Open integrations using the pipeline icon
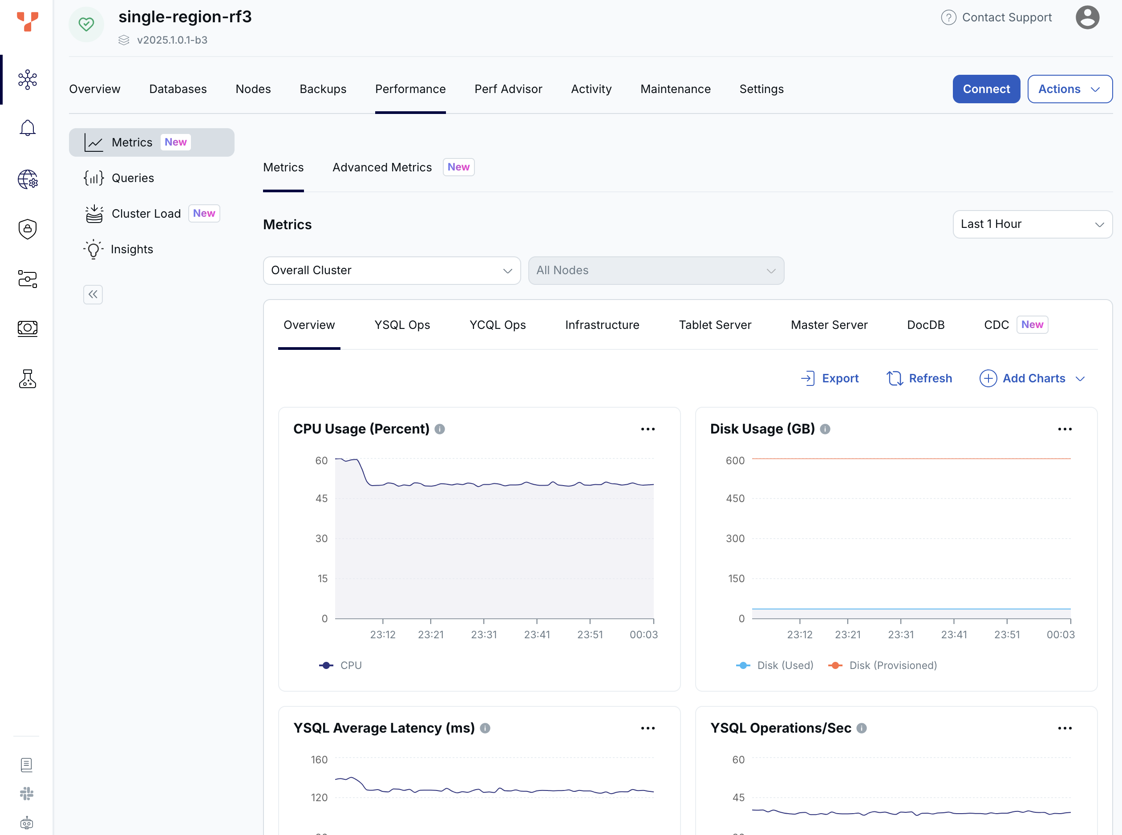The image size is (1122, 835). [x=27, y=280]
